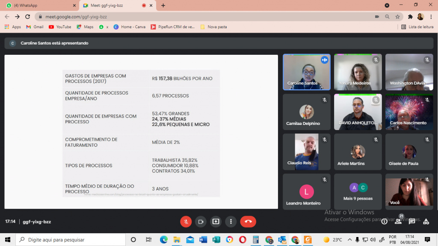Open the Meet more options menu
Image resolution: width=438 pixels, height=246 pixels.
pyautogui.click(x=231, y=222)
